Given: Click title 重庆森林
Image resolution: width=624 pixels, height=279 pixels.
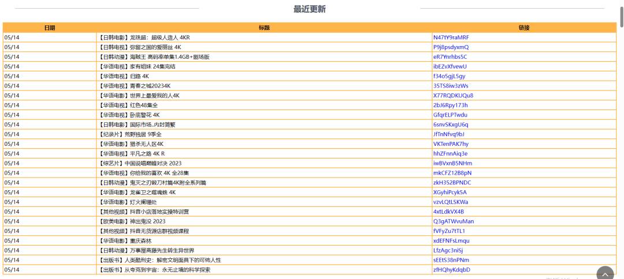Looking at the screenshot, I should click(x=140, y=241).
